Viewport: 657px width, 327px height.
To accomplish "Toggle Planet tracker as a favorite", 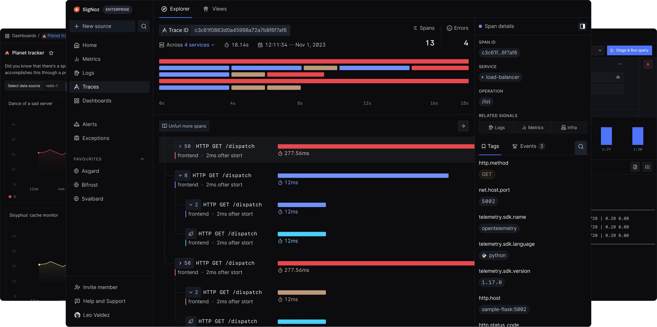I will click(51, 53).
